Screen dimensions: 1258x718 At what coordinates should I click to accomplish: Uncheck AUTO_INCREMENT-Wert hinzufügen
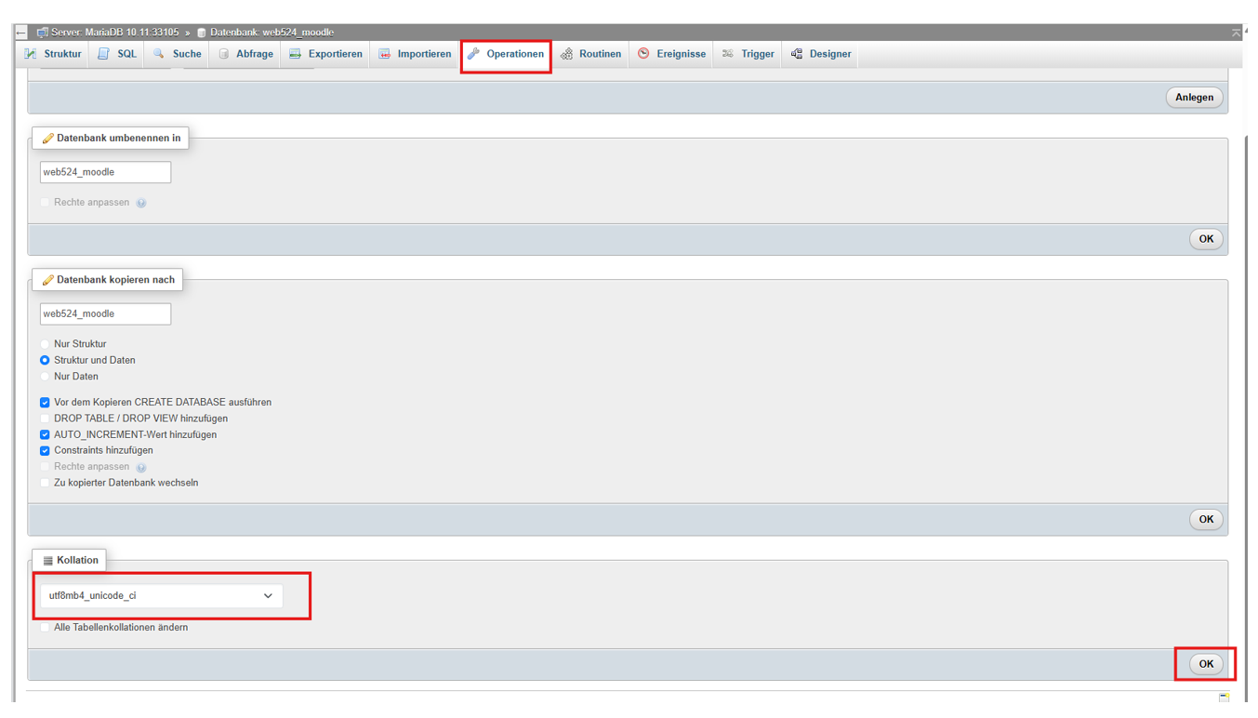click(45, 434)
